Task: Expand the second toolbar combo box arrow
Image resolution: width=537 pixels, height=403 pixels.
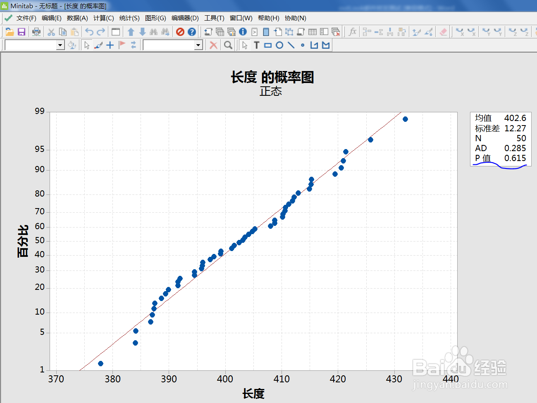Action: click(198, 45)
